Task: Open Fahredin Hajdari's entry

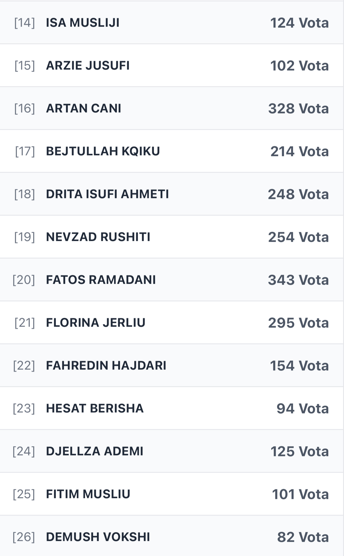Action: (x=106, y=366)
